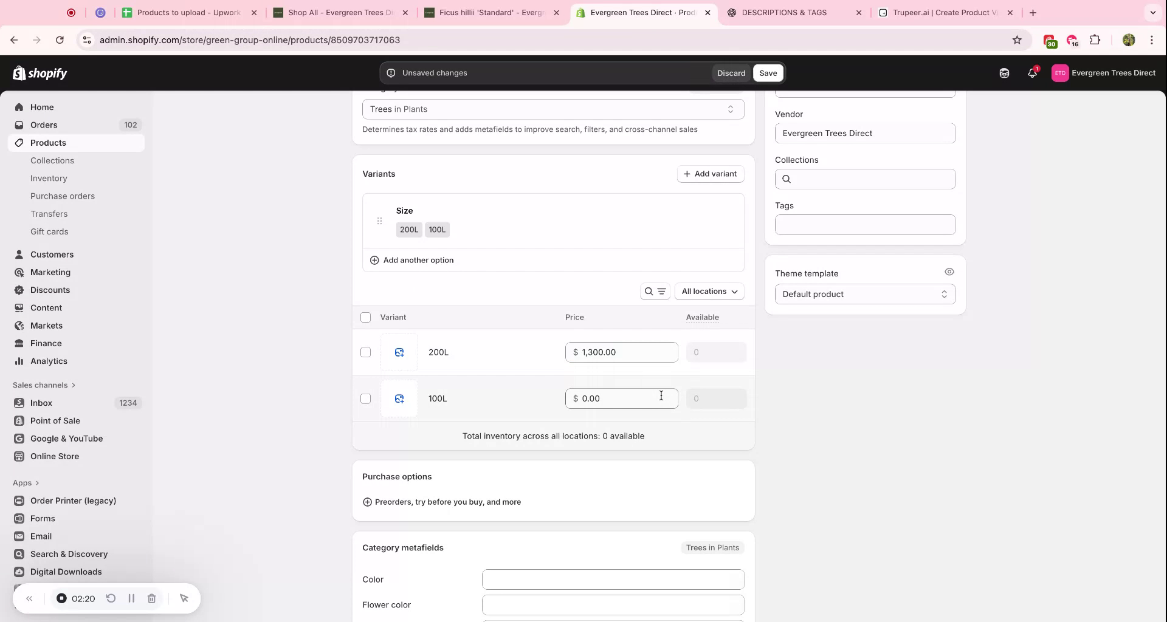
Task: Open the Default product theme template dropdown
Action: point(864,294)
